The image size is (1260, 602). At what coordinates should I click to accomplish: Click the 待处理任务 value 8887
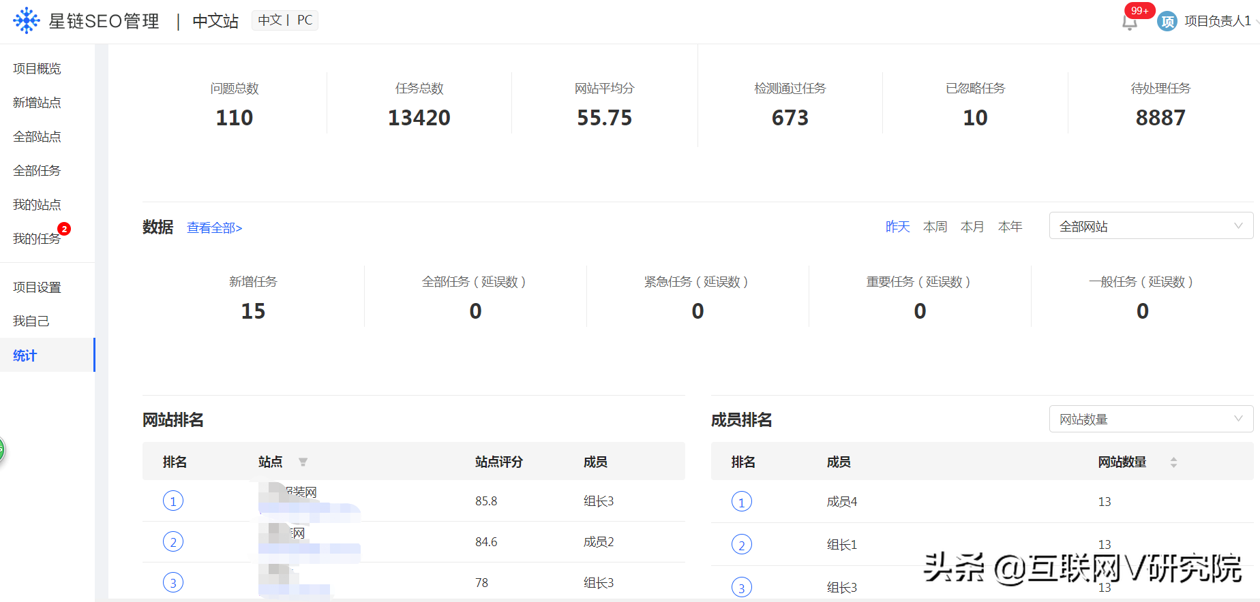click(1161, 118)
